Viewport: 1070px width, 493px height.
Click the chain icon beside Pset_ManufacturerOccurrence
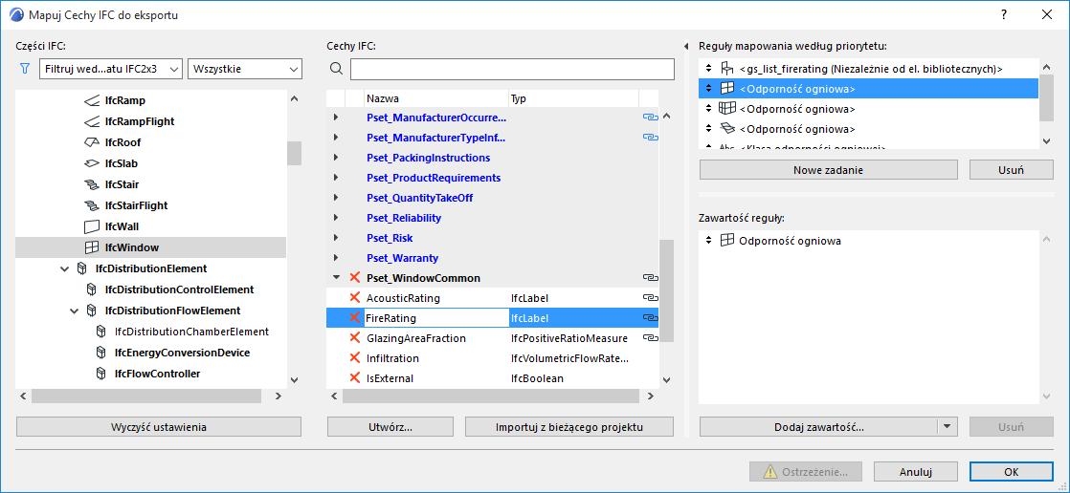click(x=651, y=118)
